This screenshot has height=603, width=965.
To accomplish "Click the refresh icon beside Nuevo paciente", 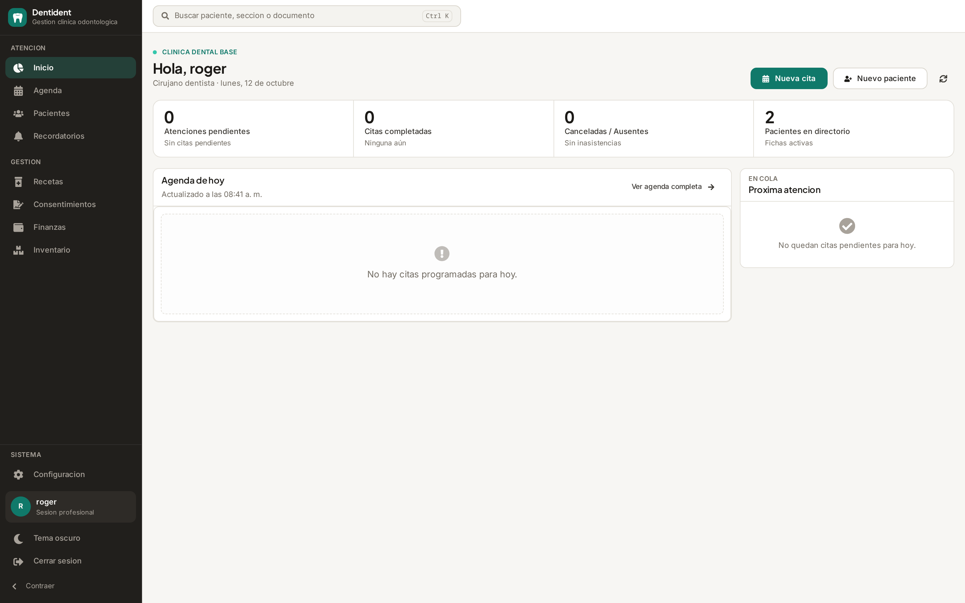I will pos(943,79).
